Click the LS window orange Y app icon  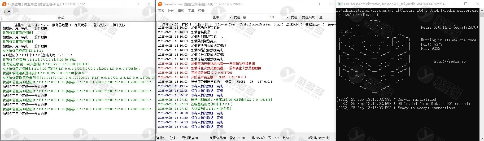click(4, 4)
